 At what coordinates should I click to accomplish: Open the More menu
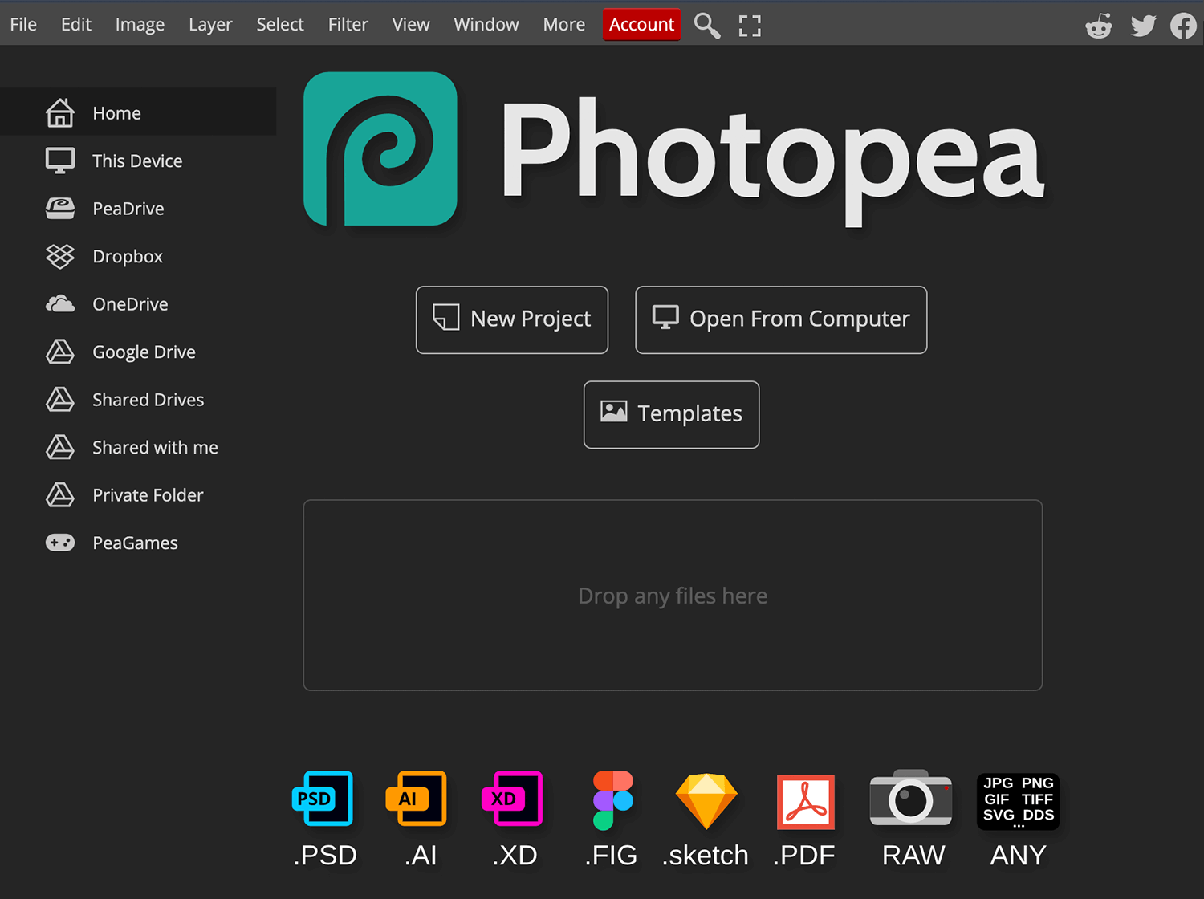point(564,25)
